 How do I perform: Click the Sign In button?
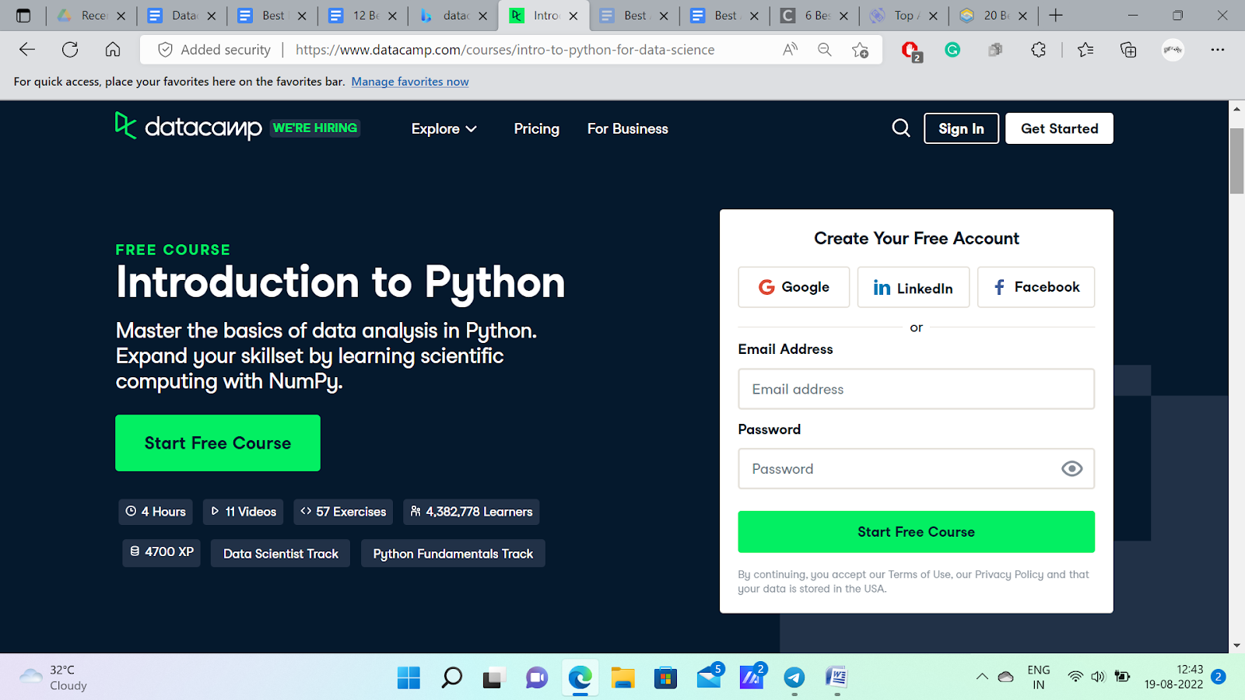961,128
